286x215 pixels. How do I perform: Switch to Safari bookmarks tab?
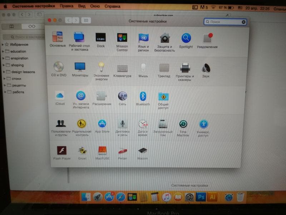pyautogui.click(x=11, y=27)
